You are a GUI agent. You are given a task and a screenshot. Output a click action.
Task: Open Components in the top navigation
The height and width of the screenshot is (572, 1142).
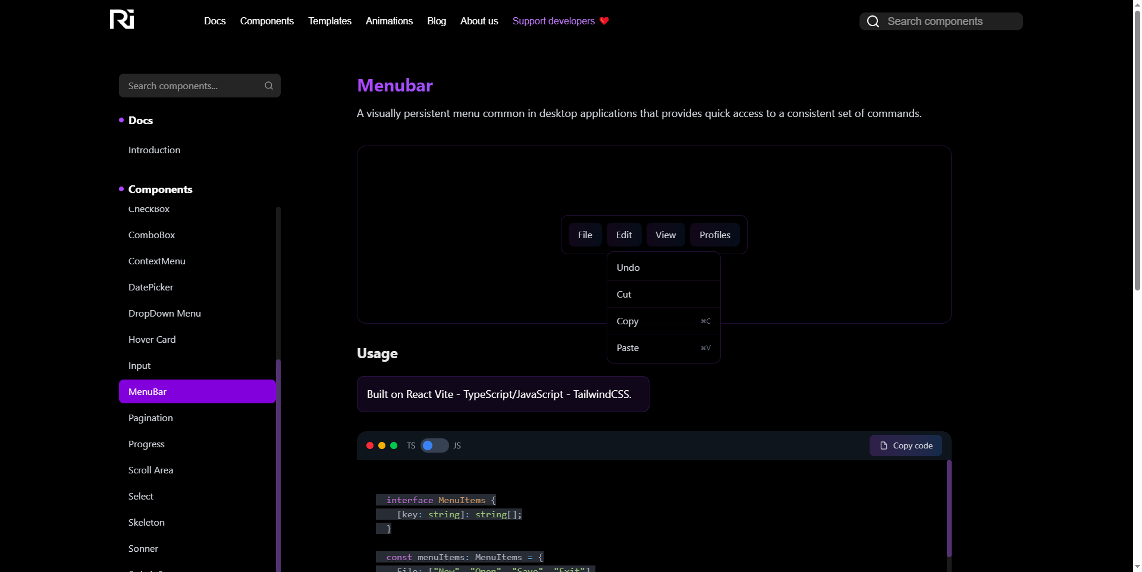(x=267, y=21)
